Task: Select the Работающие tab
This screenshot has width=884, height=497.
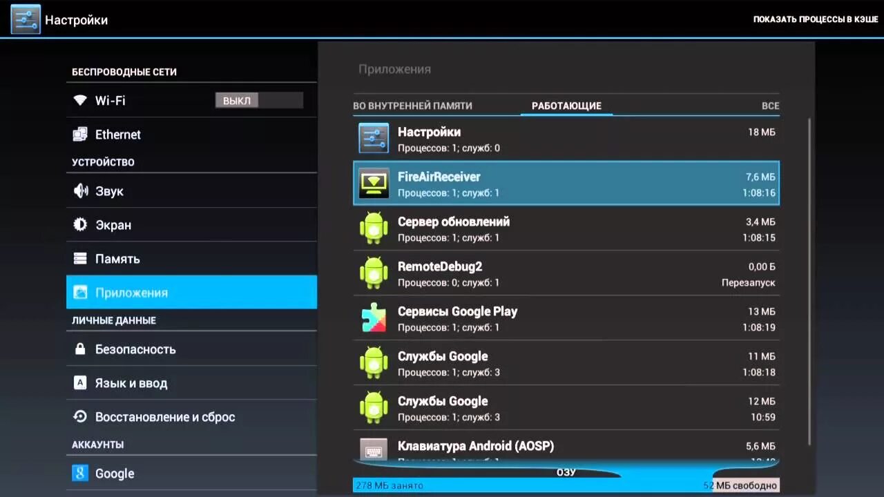Action: click(566, 106)
